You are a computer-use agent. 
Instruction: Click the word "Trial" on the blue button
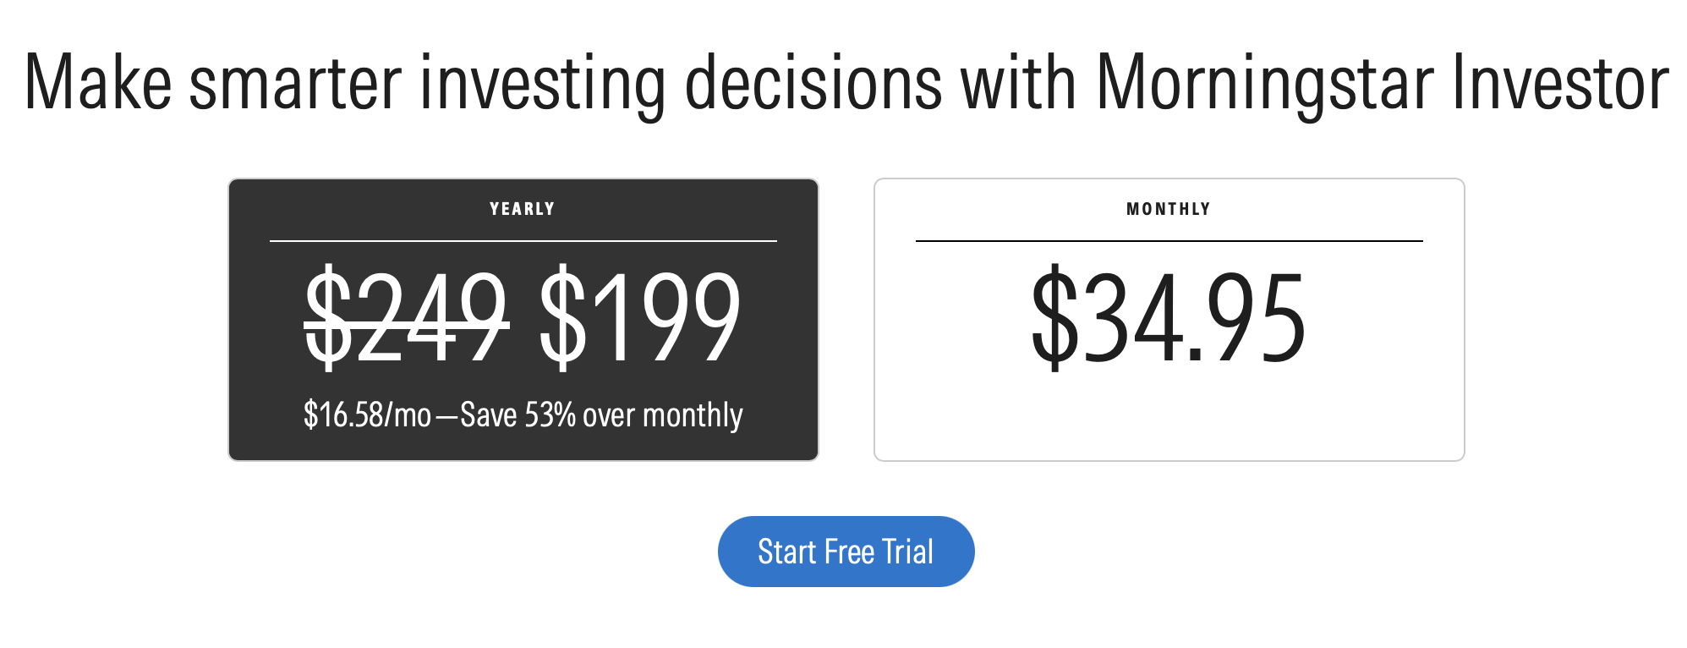coord(908,552)
